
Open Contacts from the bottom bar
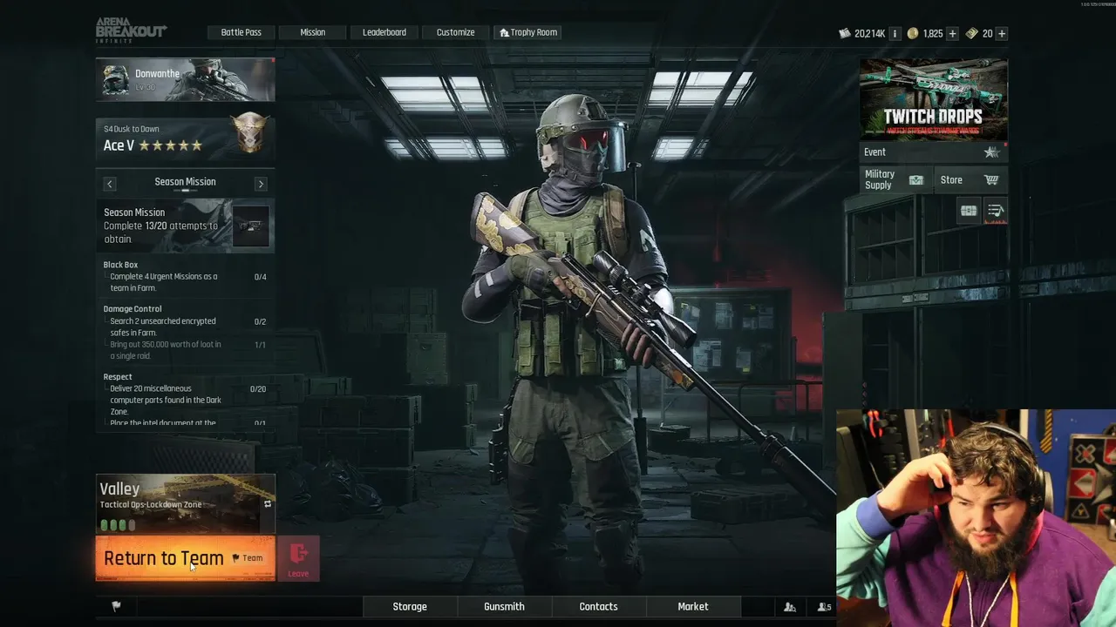(x=598, y=606)
